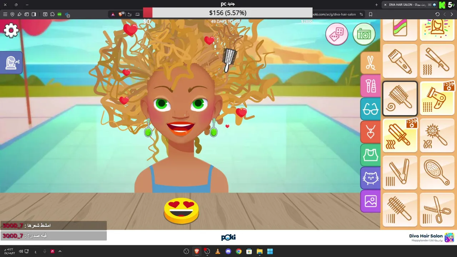Open VLC from the taskbar
The image size is (457, 257).
pos(217,251)
